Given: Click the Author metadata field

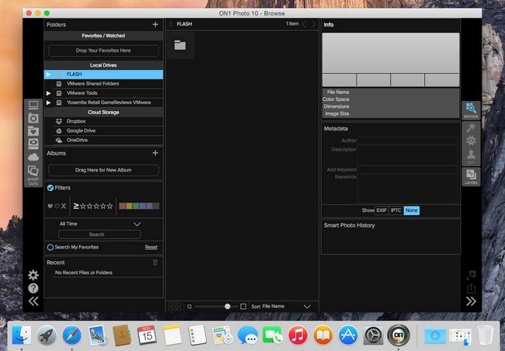Looking at the screenshot, I should [x=407, y=141].
